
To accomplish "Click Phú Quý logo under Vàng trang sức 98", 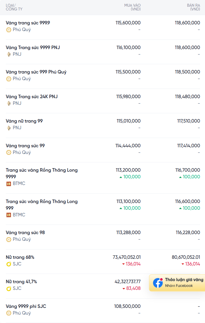I will (x=9, y=239).
